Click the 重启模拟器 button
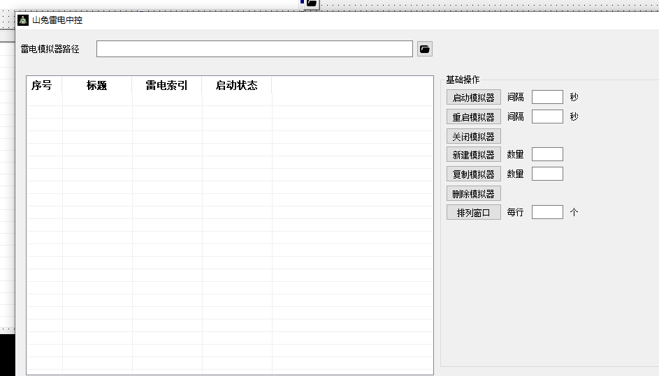 (x=474, y=116)
